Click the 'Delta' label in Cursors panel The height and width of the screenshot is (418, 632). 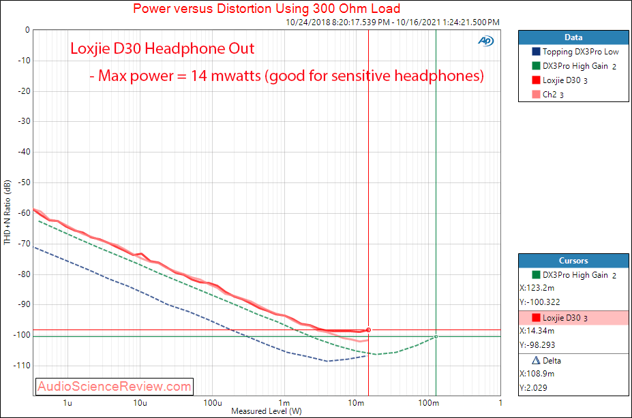coord(552,361)
